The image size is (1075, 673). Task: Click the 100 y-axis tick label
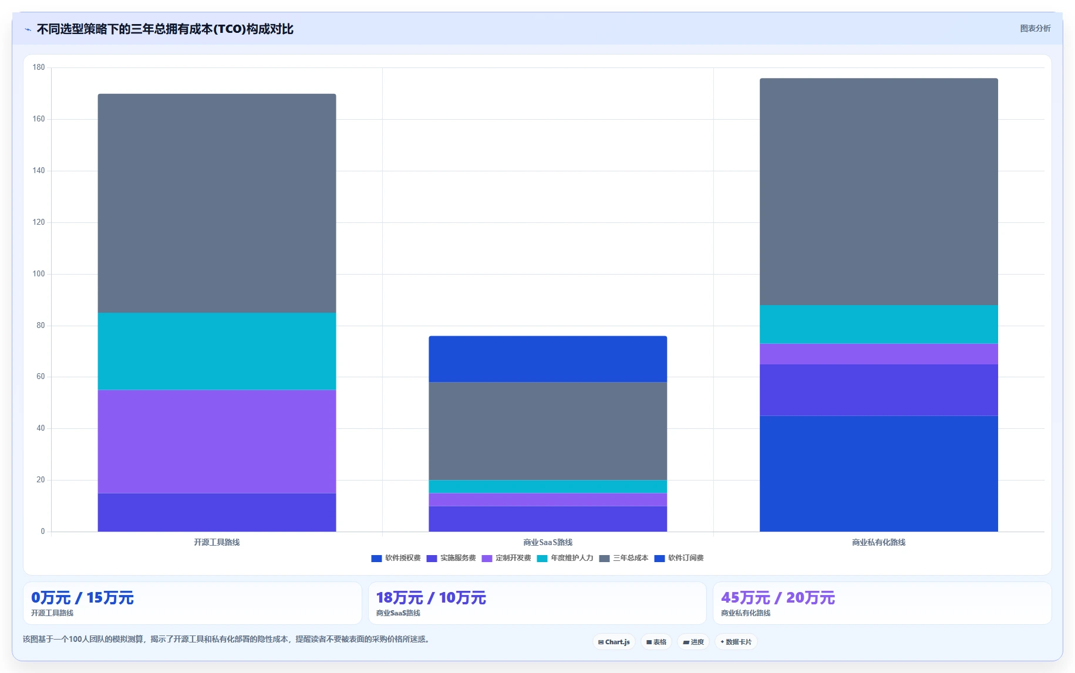[x=39, y=274]
